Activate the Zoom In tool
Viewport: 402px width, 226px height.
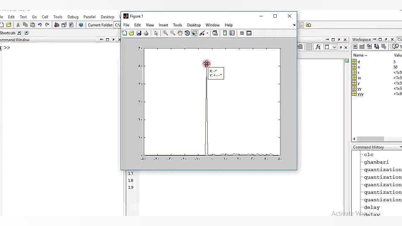pyautogui.click(x=166, y=33)
